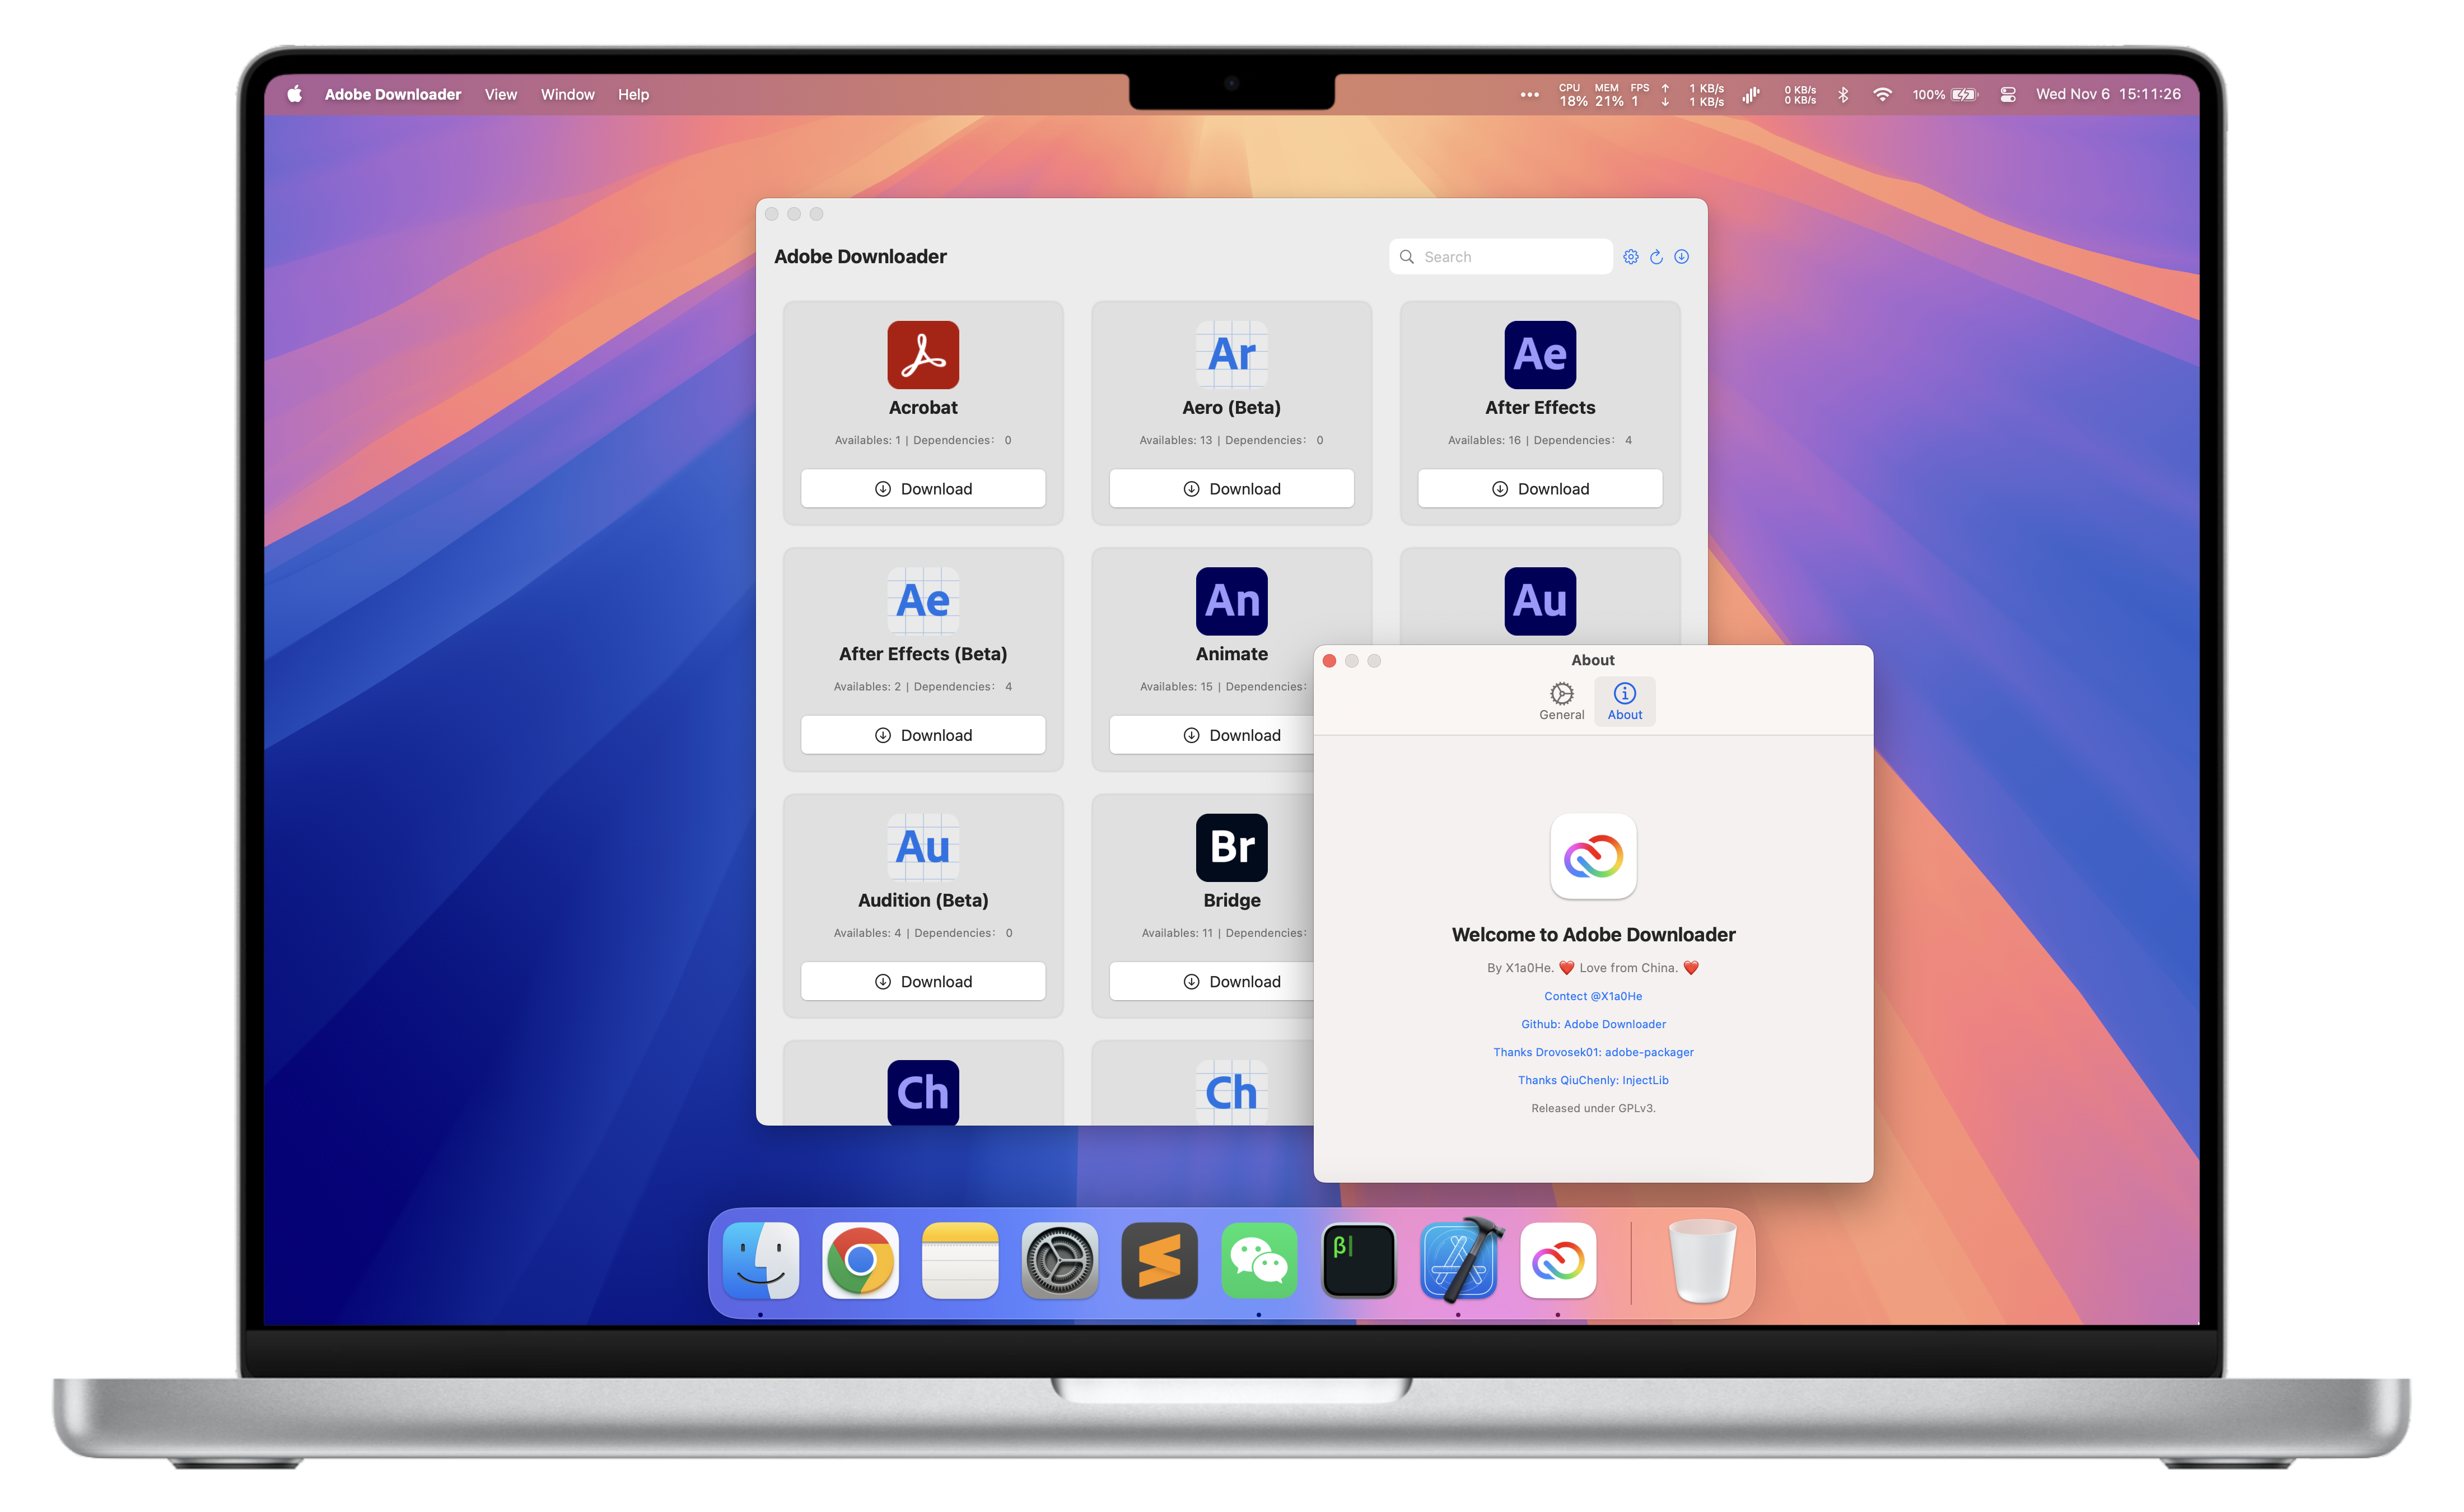Screen dimensions: 2464x1512
Task: Follow the Contect @X1a0He link
Action: [1592, 996]
